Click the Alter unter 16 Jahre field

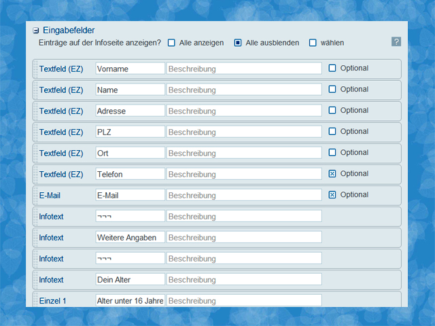point(130,300)
